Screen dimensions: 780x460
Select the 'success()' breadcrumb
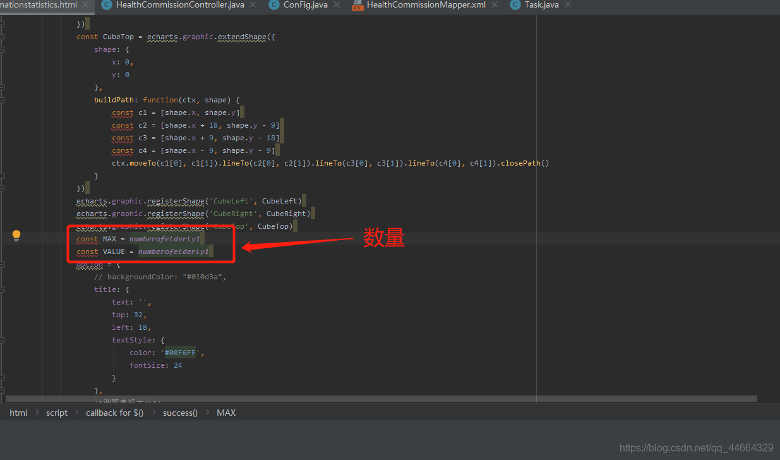(180, 413)
